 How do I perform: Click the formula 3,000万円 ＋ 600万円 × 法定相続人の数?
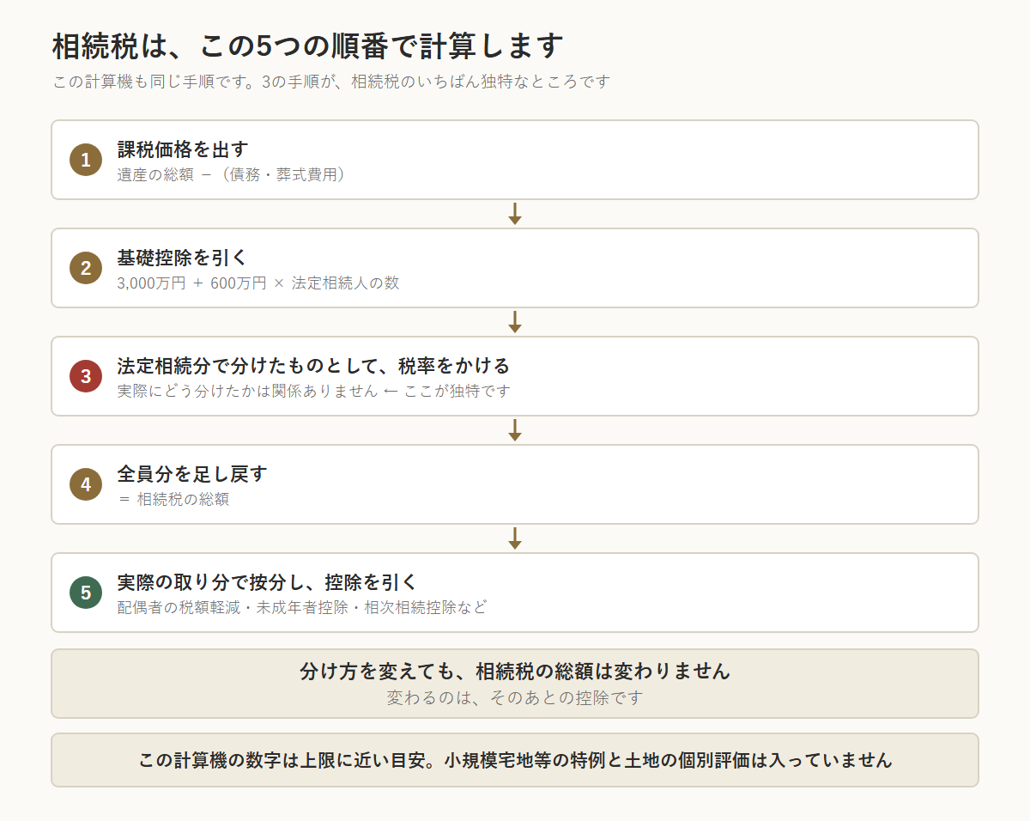(258, 283)
